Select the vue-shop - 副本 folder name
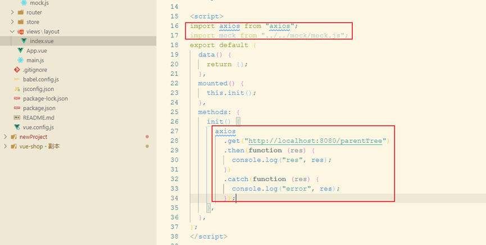486x245 pixels. 39,146
